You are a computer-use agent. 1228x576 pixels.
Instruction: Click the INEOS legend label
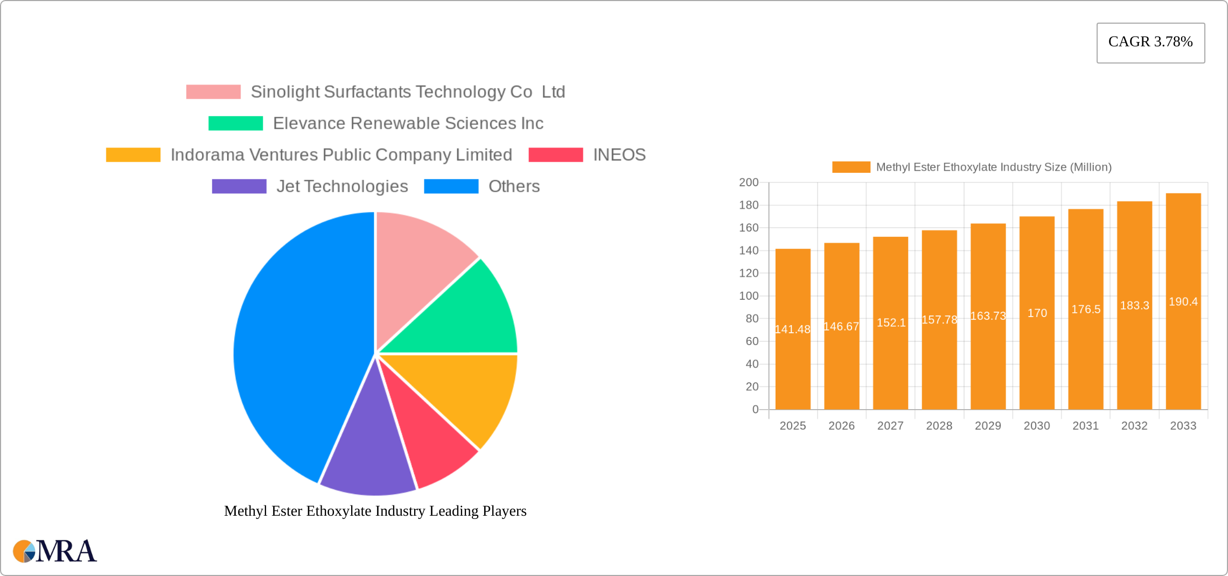coord(619,155)
